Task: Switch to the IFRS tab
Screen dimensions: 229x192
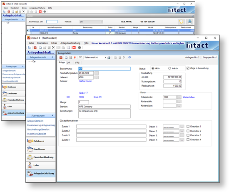Action: coord(77,63)
